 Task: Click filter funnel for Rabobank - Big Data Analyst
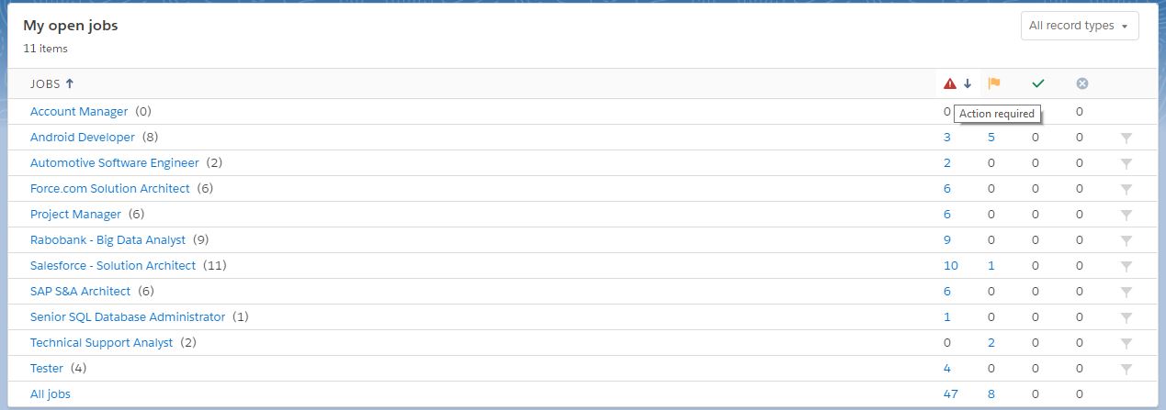coord(1126,240)
